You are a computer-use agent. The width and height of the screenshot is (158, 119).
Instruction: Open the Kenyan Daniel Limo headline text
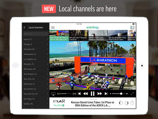(92, 104)
